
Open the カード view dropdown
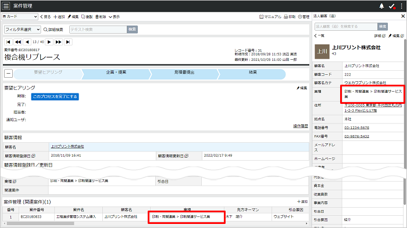[20, 17]
